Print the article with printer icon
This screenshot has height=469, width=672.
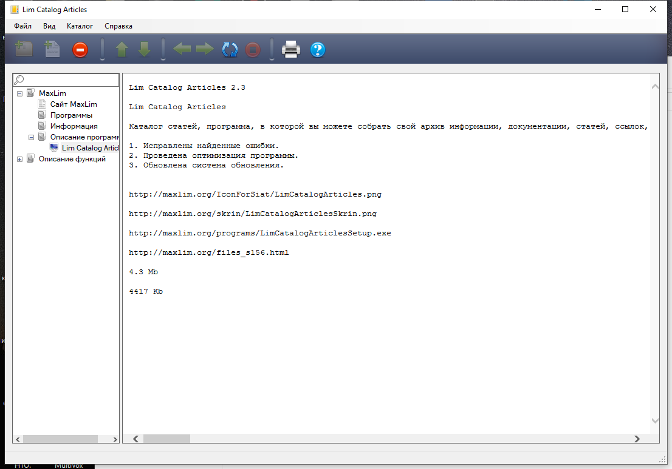point(291,49)
